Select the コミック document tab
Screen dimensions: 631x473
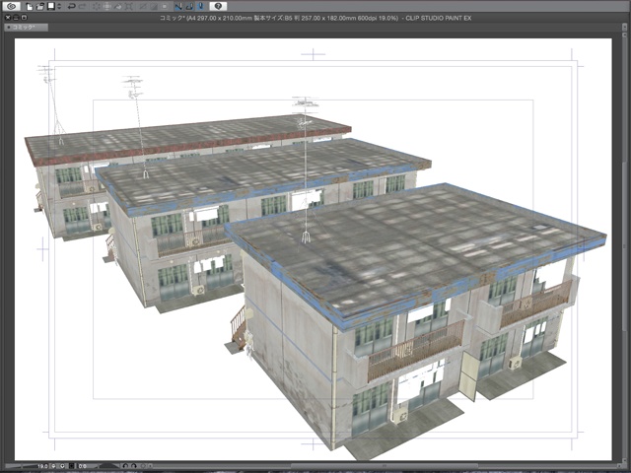(x=27, y=27)
